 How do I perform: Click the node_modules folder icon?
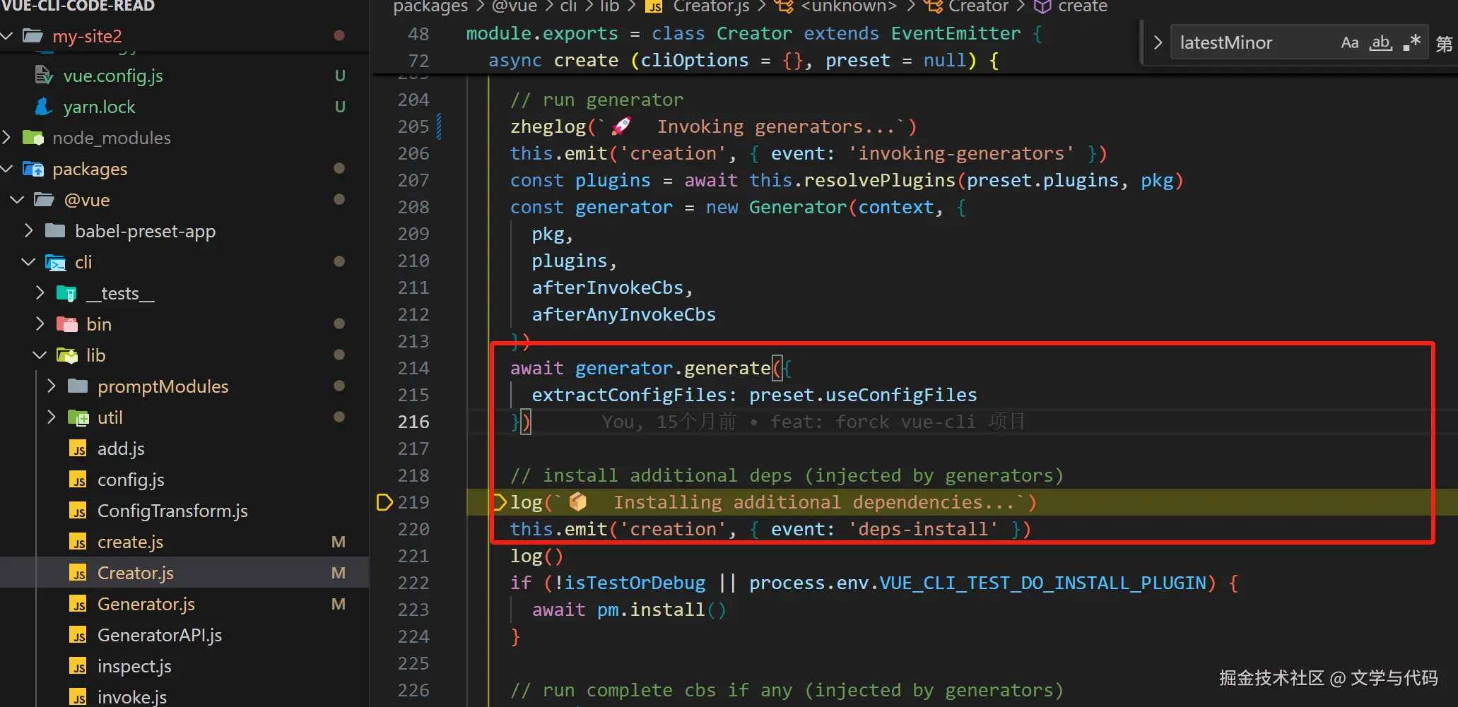[33, 137]
